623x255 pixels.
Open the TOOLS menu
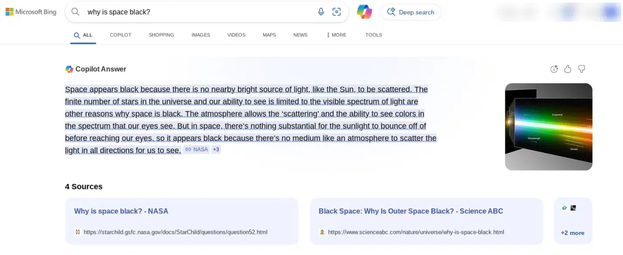pos(374,35)
